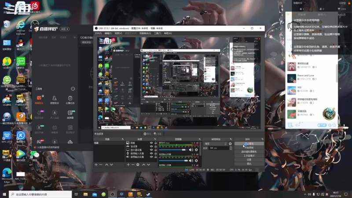
Task: Open the Scene Collection menu in OBS
Action: (145, 33)
